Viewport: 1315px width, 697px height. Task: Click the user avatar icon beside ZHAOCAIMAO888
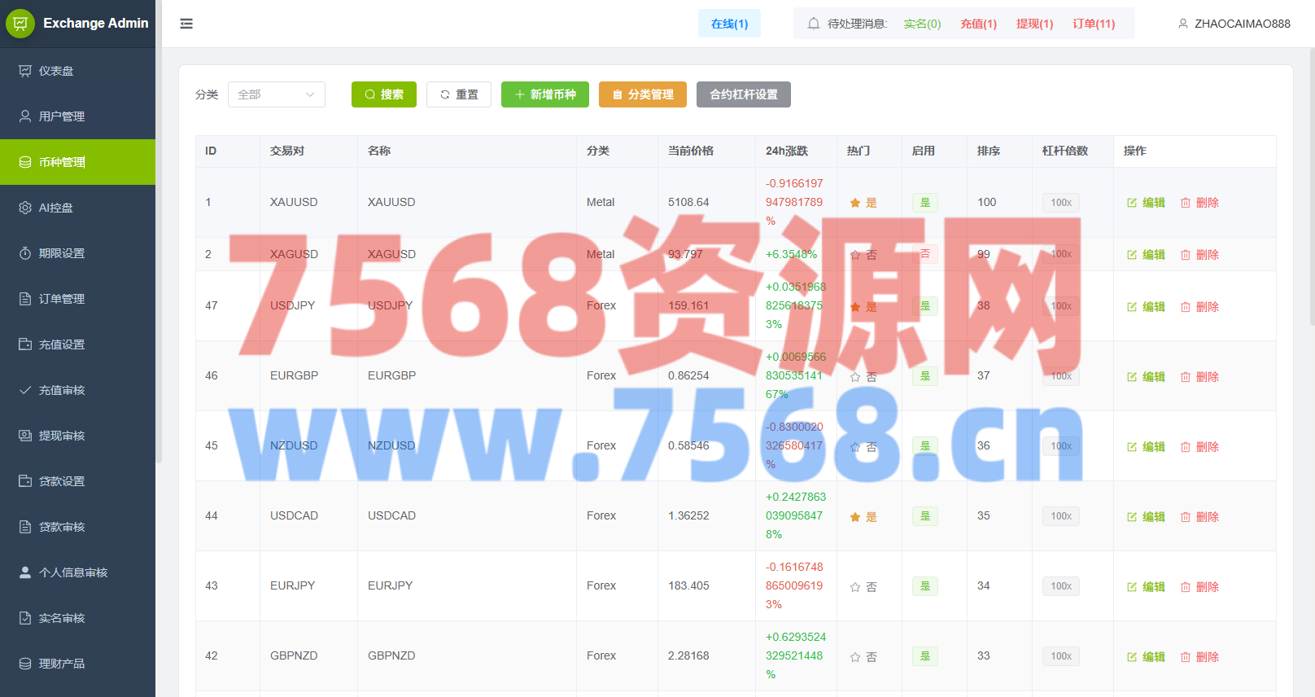tap(1183, 24)
